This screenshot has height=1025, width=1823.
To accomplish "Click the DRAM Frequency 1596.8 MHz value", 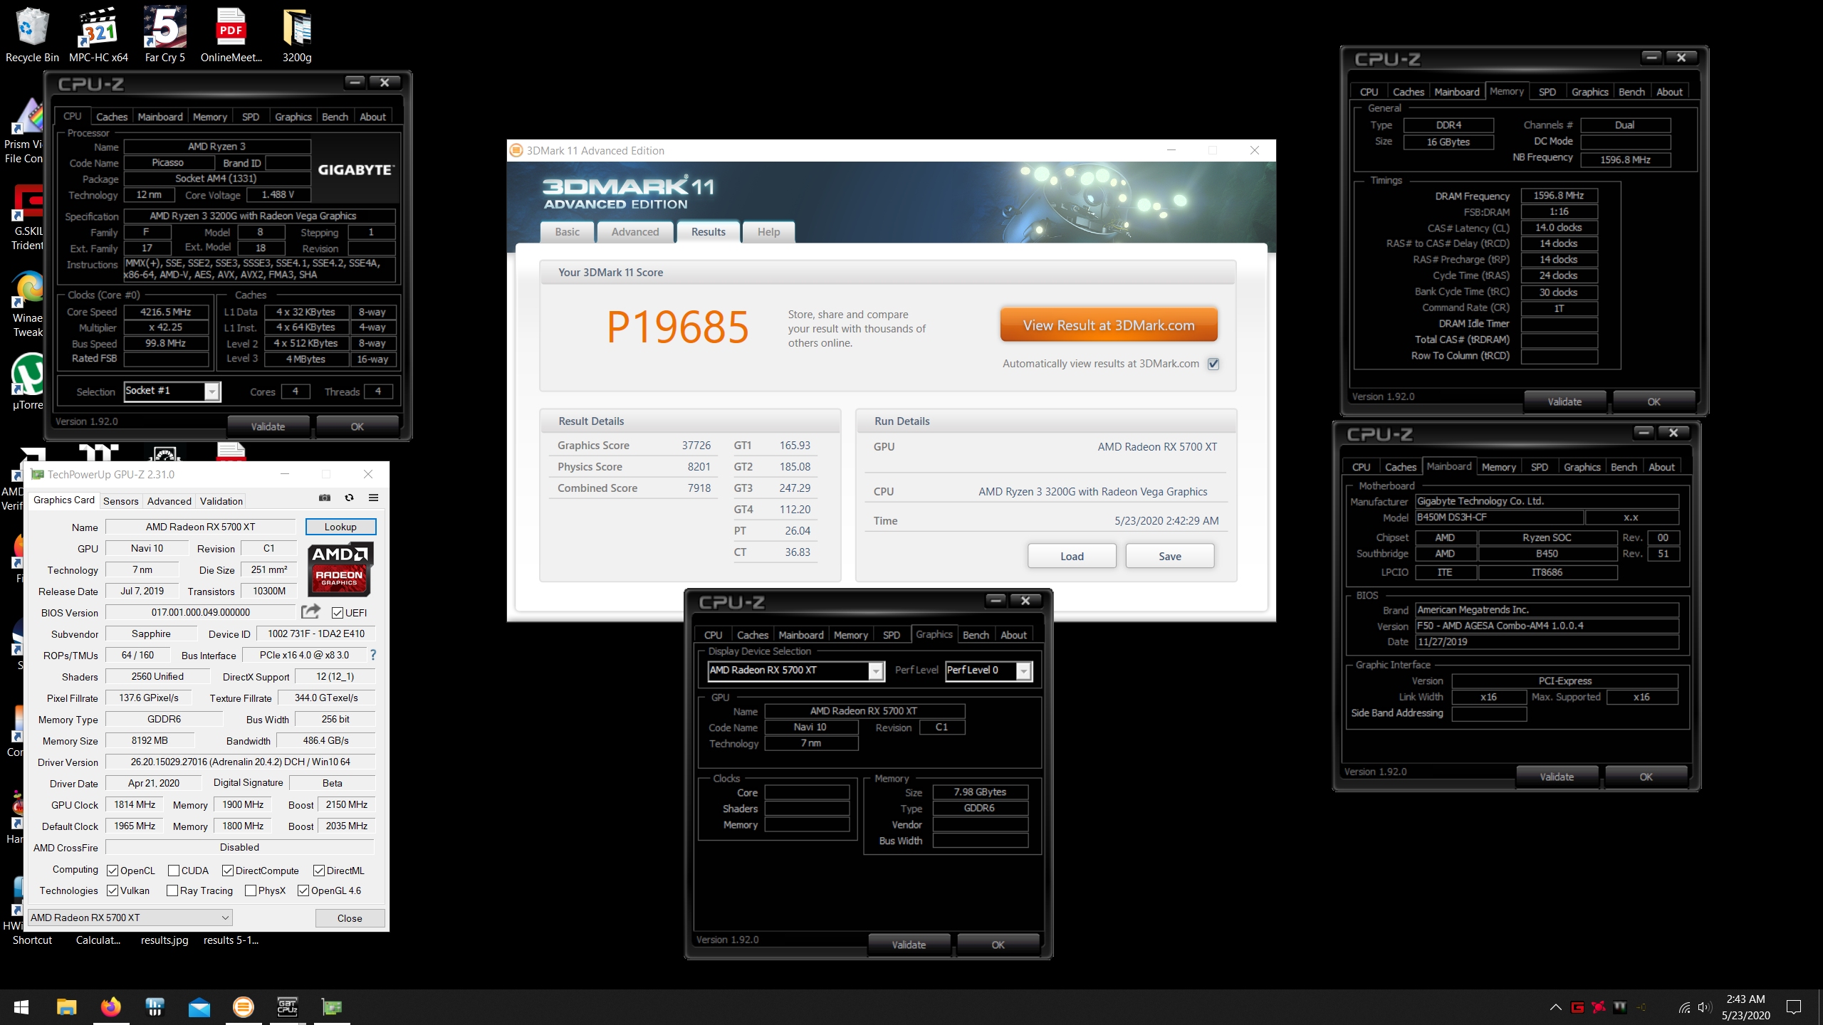I will tap(1559, 195).
